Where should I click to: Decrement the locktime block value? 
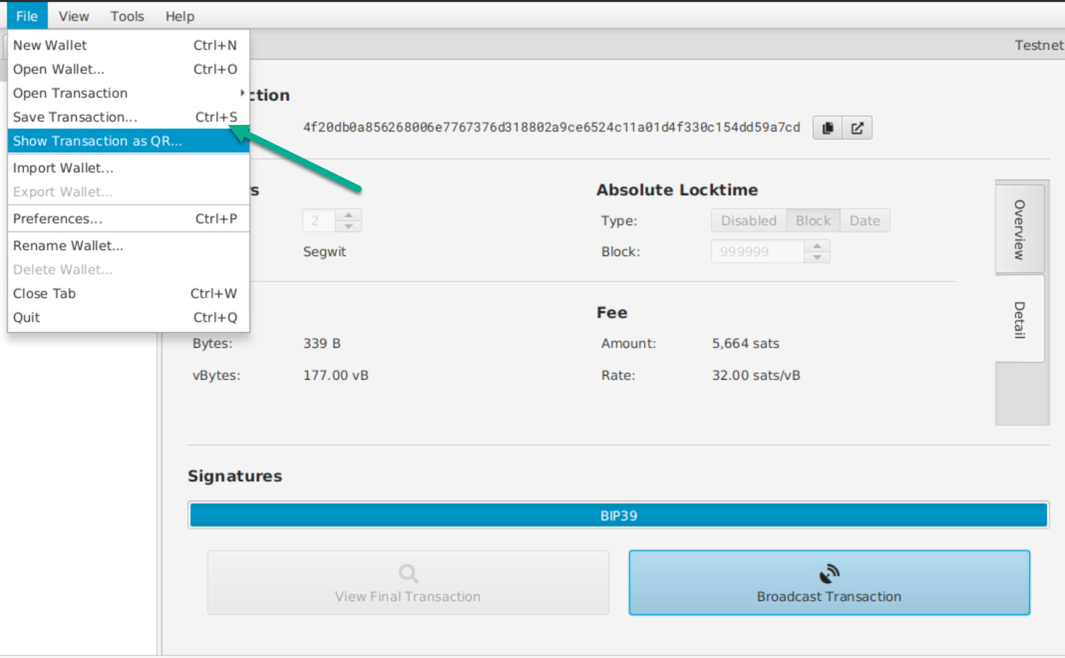click(x=817, y=257)
